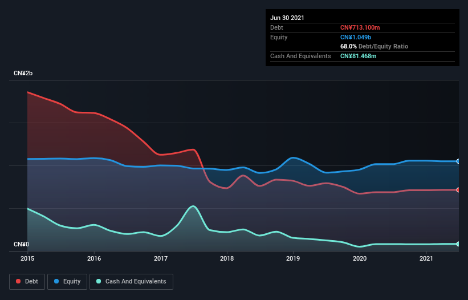Click the CN¥0 y-axis label
The width and height of the screenshot is (468, 300).
pyautogui.click(x=22, y=244)
